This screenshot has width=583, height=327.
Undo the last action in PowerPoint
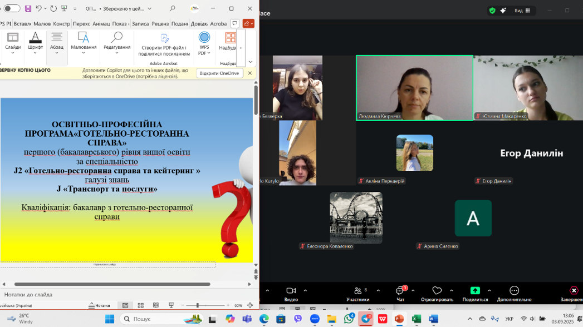coord(38,8)
